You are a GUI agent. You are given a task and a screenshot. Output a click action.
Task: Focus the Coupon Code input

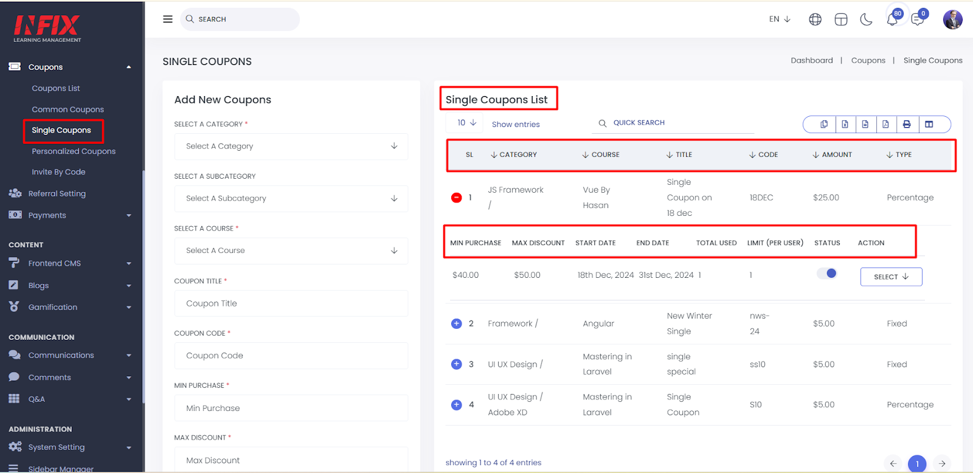pos(291,356)
